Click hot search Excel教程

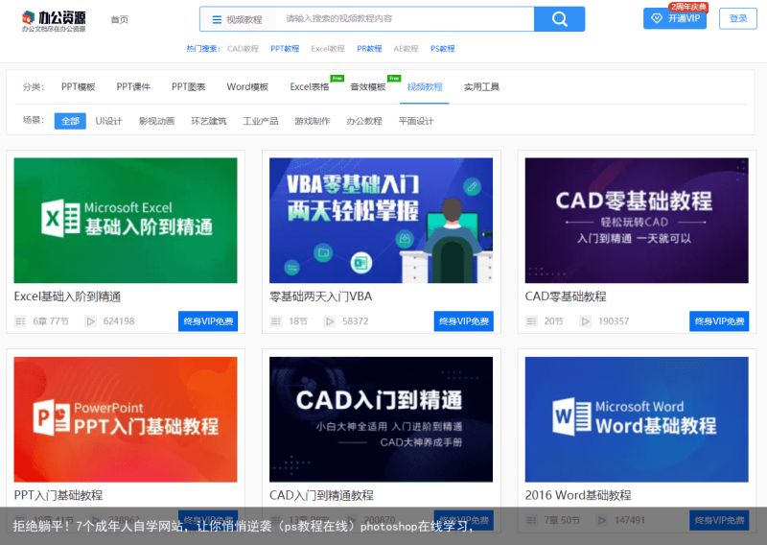pos(328,49)
